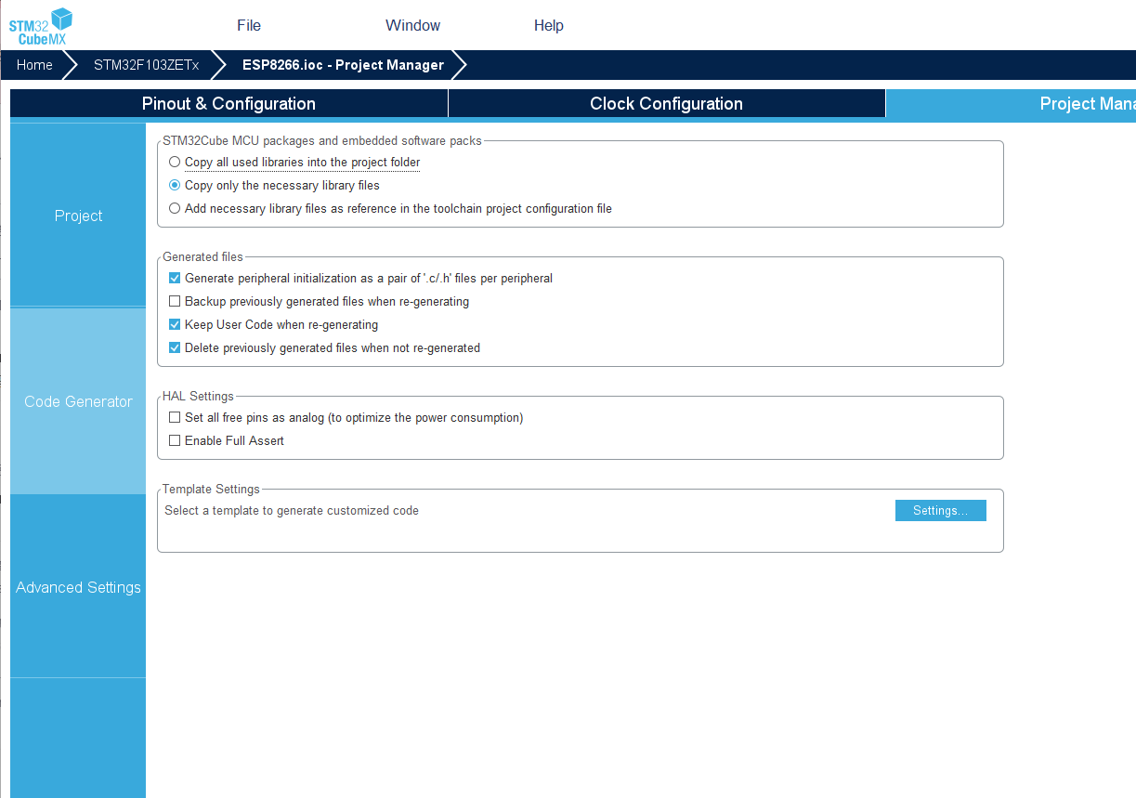Enable Backup previously generated files checkbox
Image resolution: width=1136 pixels, height=798 pixels.
[175, 301]
